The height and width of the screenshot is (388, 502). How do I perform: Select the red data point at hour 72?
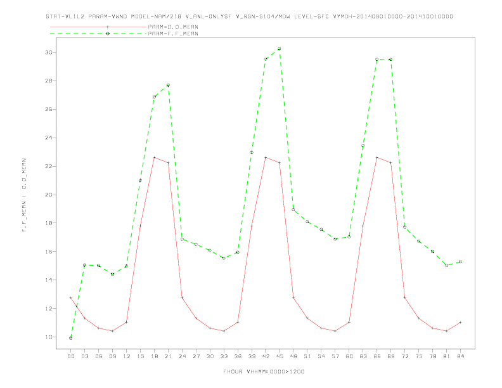(x=404, y=298)
